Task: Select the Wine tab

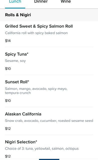Action: 66,2
